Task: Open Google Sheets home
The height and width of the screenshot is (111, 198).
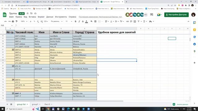Action: pos(5,15)
